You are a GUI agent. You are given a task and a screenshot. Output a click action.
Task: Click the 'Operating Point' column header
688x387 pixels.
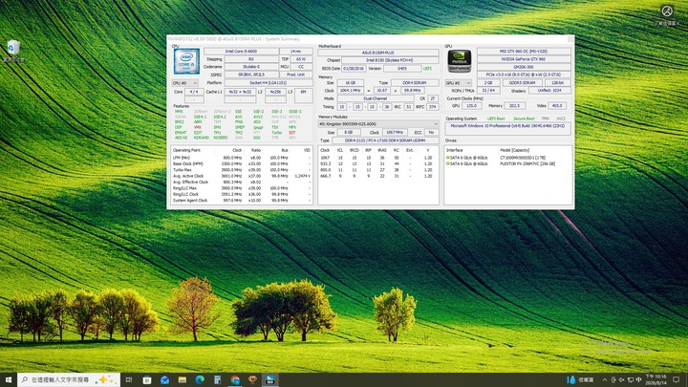pyautogui.click(x=186, y=151)
